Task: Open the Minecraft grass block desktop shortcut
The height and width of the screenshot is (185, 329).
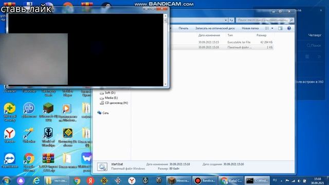Action: click(48, 112)
